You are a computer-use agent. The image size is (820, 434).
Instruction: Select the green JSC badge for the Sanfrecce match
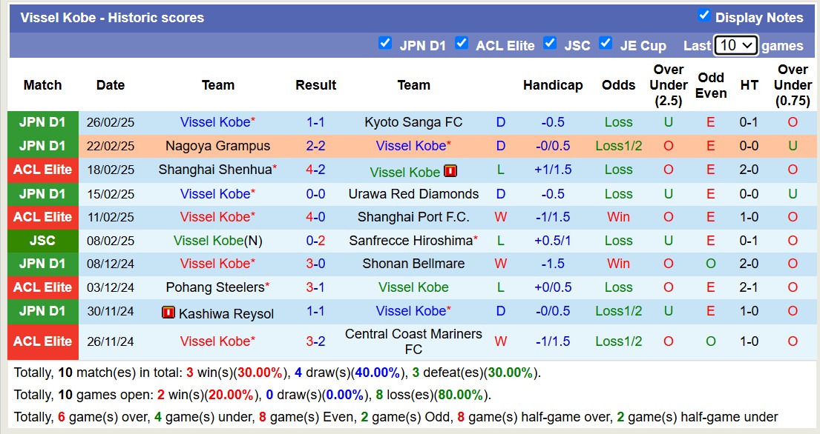(x=42, y=240)
